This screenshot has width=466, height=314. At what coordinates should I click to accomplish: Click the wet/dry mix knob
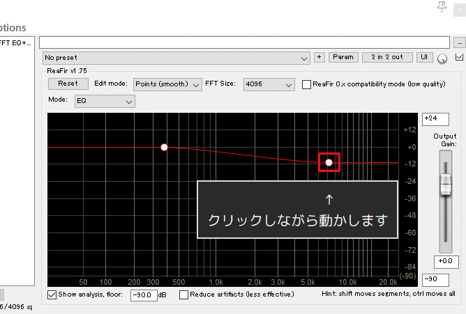[443, 58]
